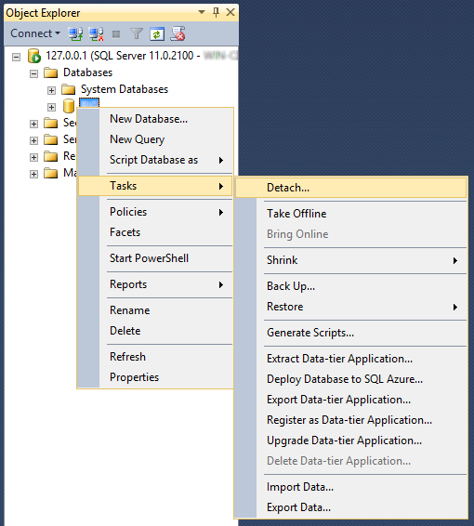Select Delete in the context menu
This screenshot has height=526, width=474.
pyautogui.click(x=155, y=331)
